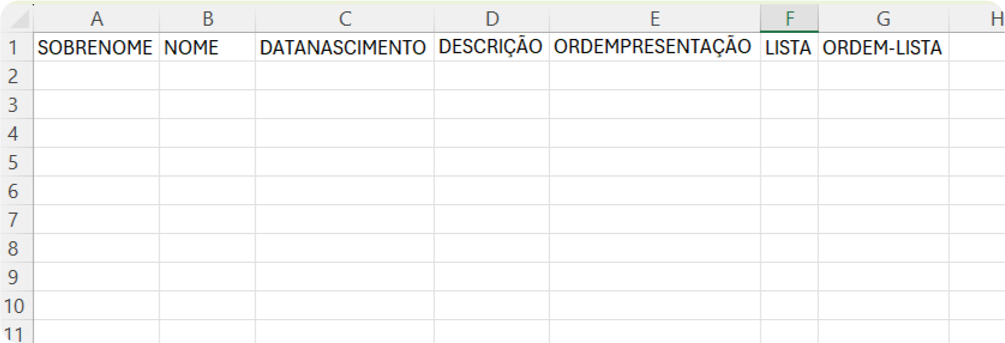The height and width of the screenshot is (343, 1005).
Task: Select column B header
Action: click(208, 19)
